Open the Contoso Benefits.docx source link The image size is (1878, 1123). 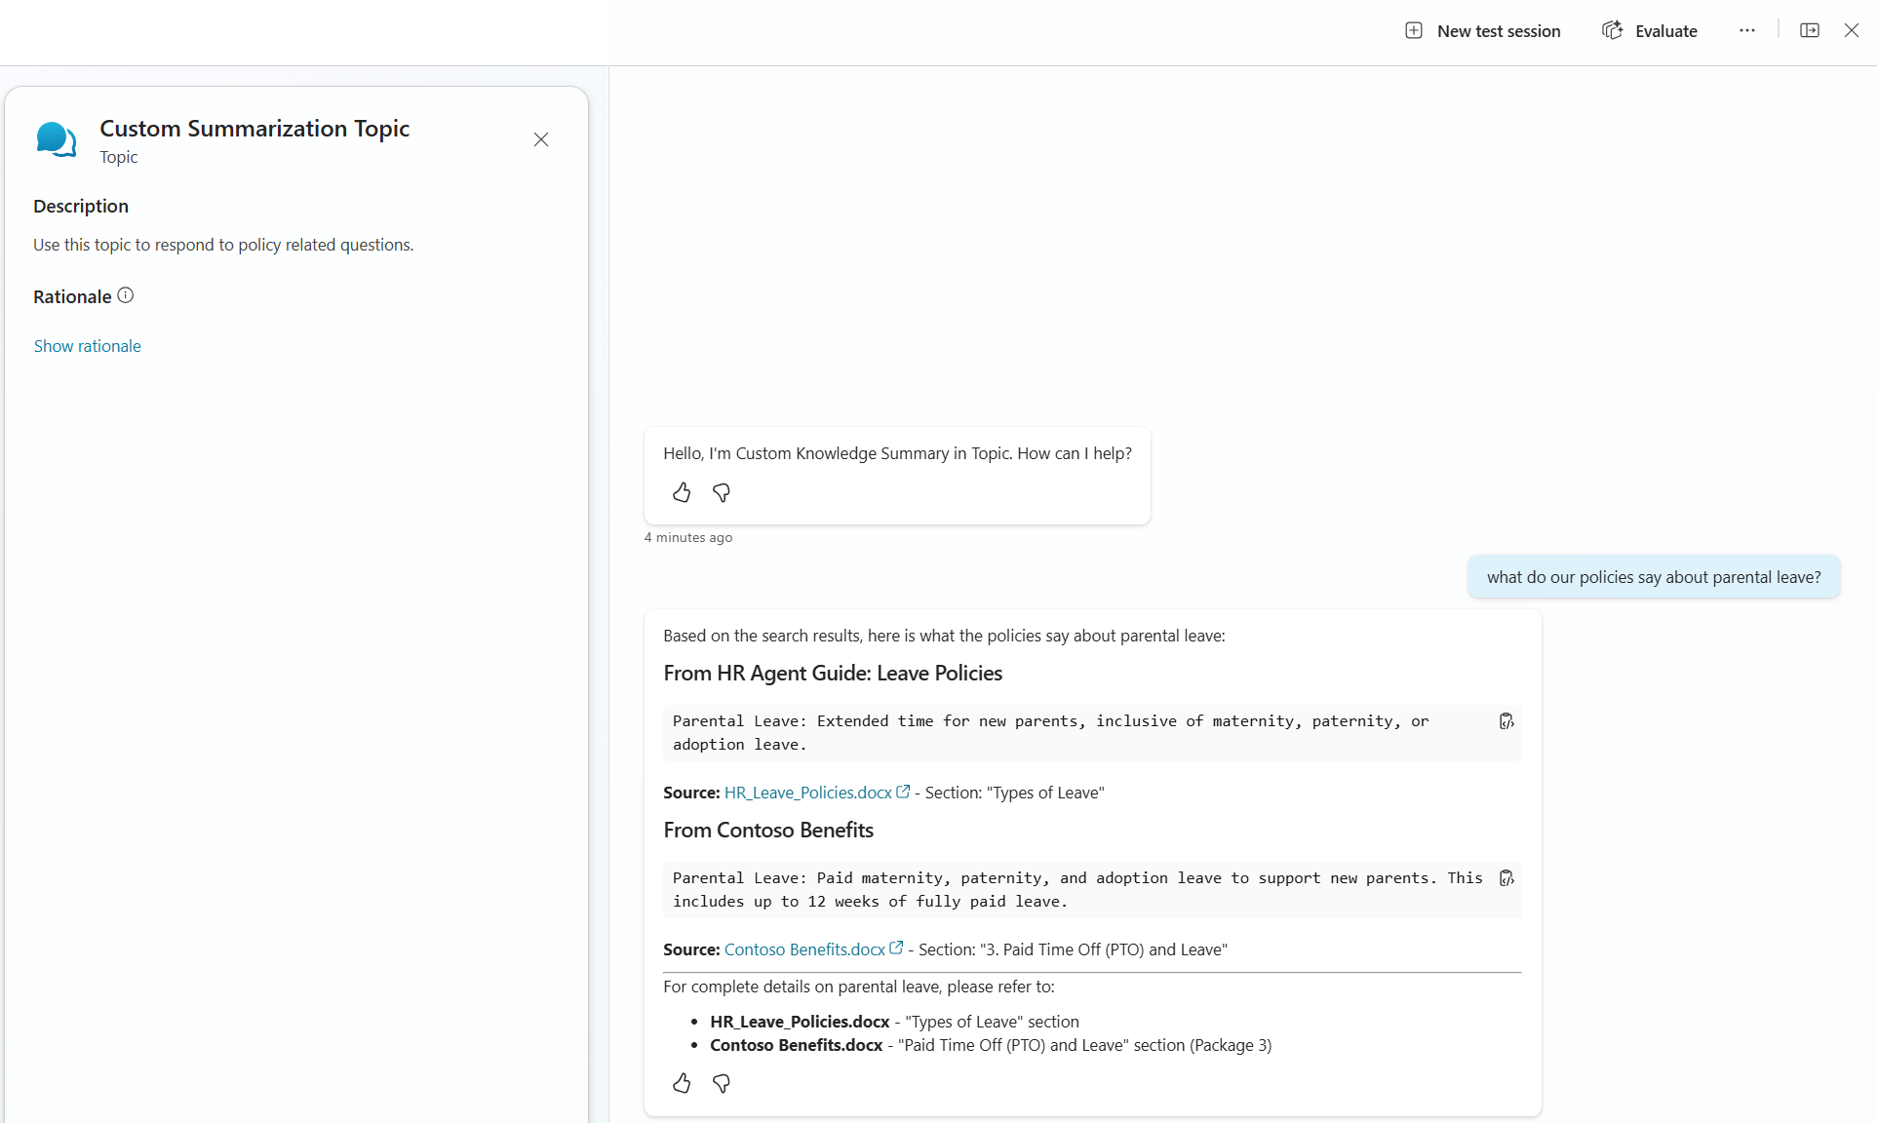[804, 949]
